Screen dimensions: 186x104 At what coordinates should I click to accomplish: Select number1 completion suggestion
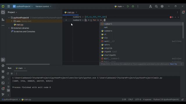(x=141, y=24)
